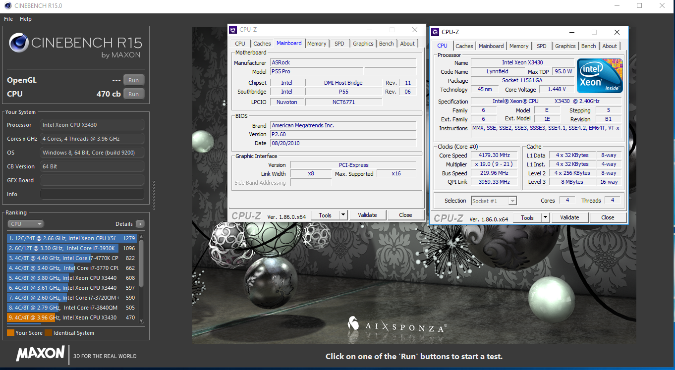Screen dimensions: 675x370
Task: Select ranking entry Core i7-4770K
Action: [x=72, y=258]
